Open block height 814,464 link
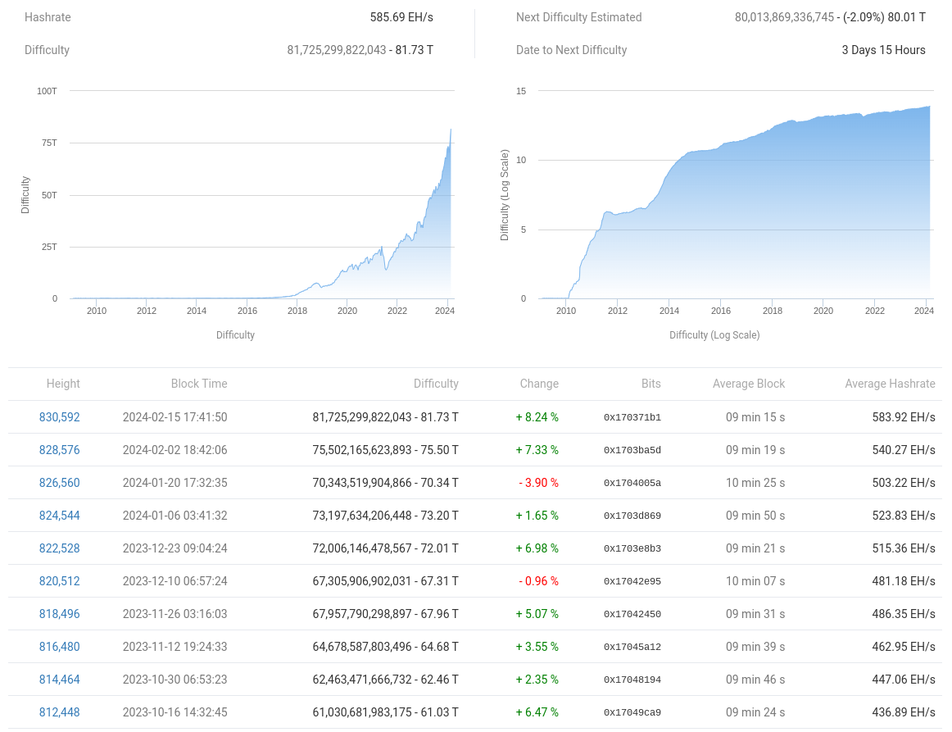This screenshot has height=732, width=952. click(60, 680)
